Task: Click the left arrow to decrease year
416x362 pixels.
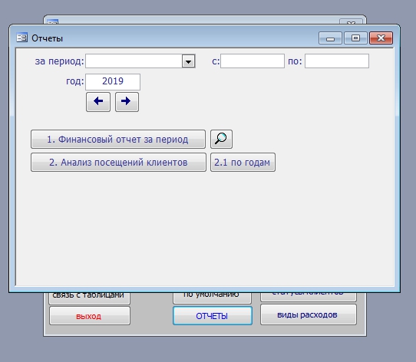Action: pos(98,102)
